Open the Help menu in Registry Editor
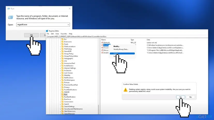214x120 pixels. [71, 34]
